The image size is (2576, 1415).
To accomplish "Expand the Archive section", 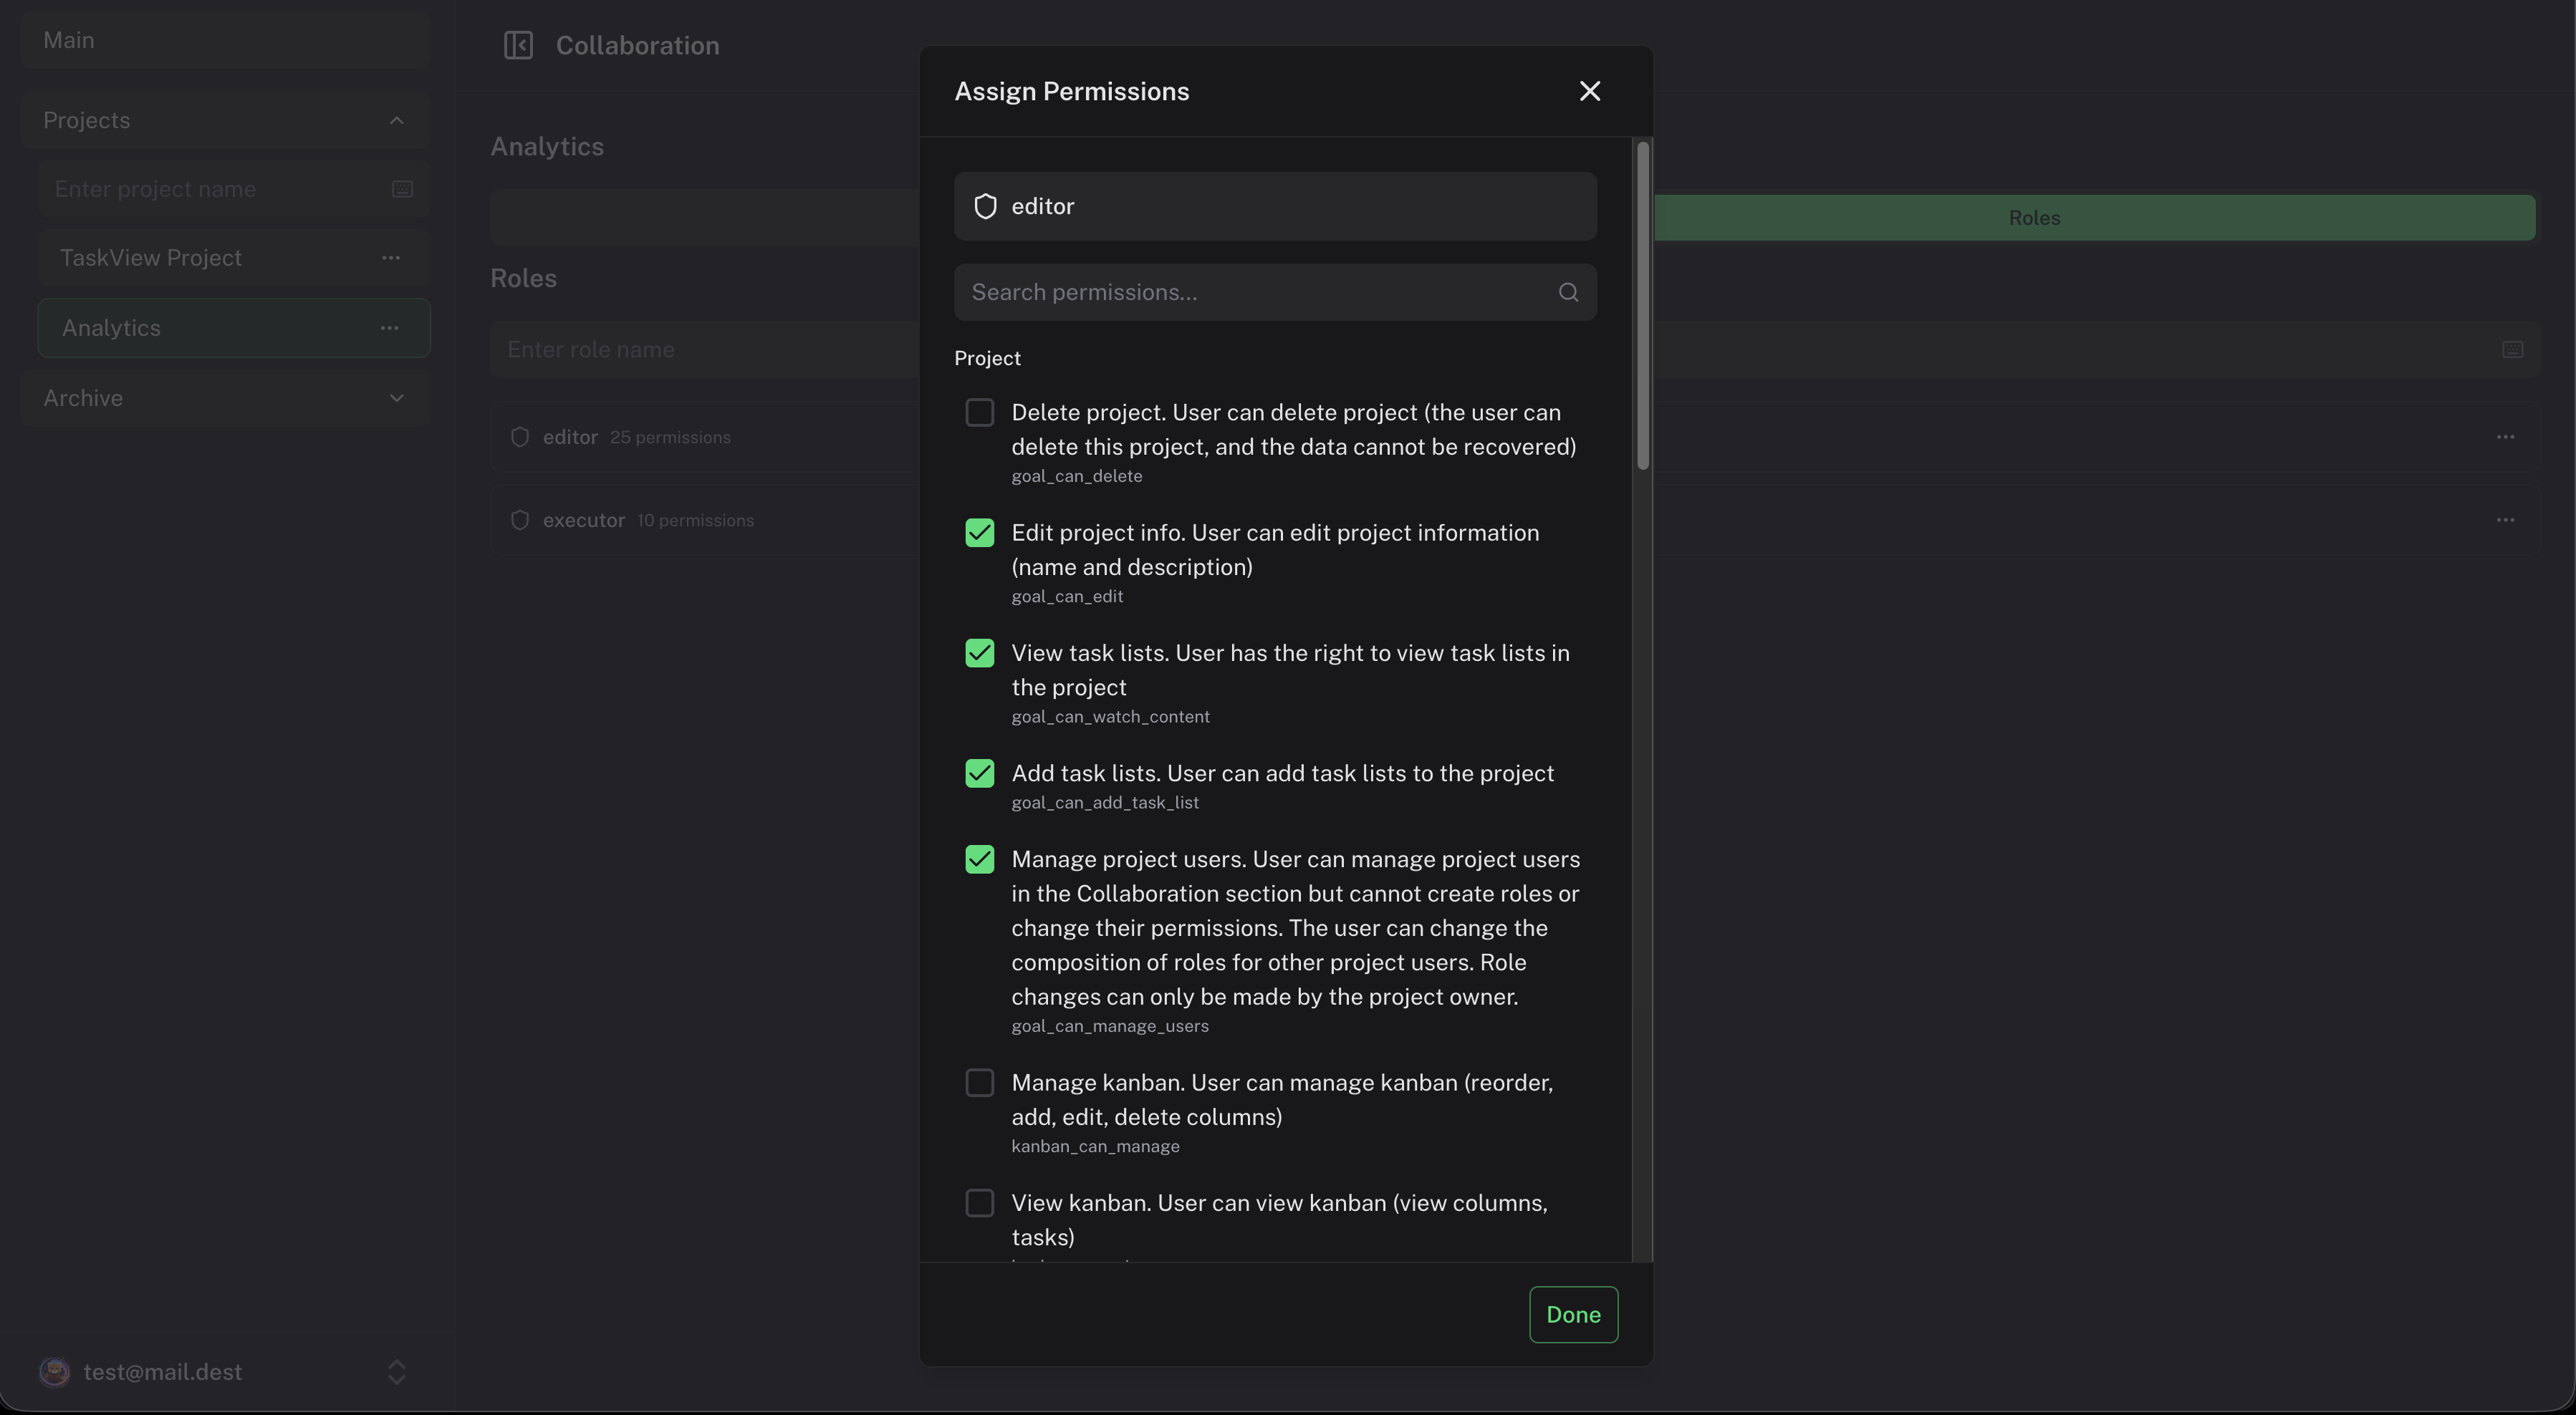I will (396, 397).
